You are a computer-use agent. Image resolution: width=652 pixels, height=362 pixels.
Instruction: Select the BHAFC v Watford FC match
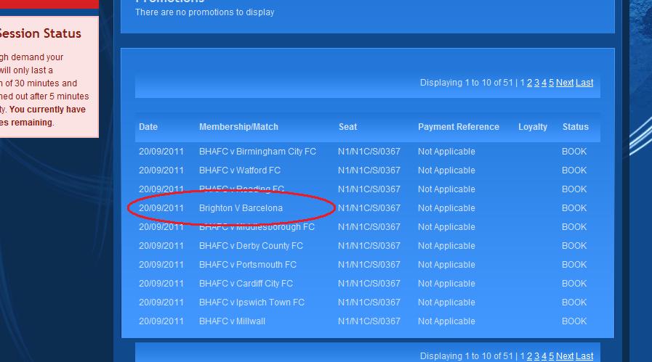click(240, 170)
